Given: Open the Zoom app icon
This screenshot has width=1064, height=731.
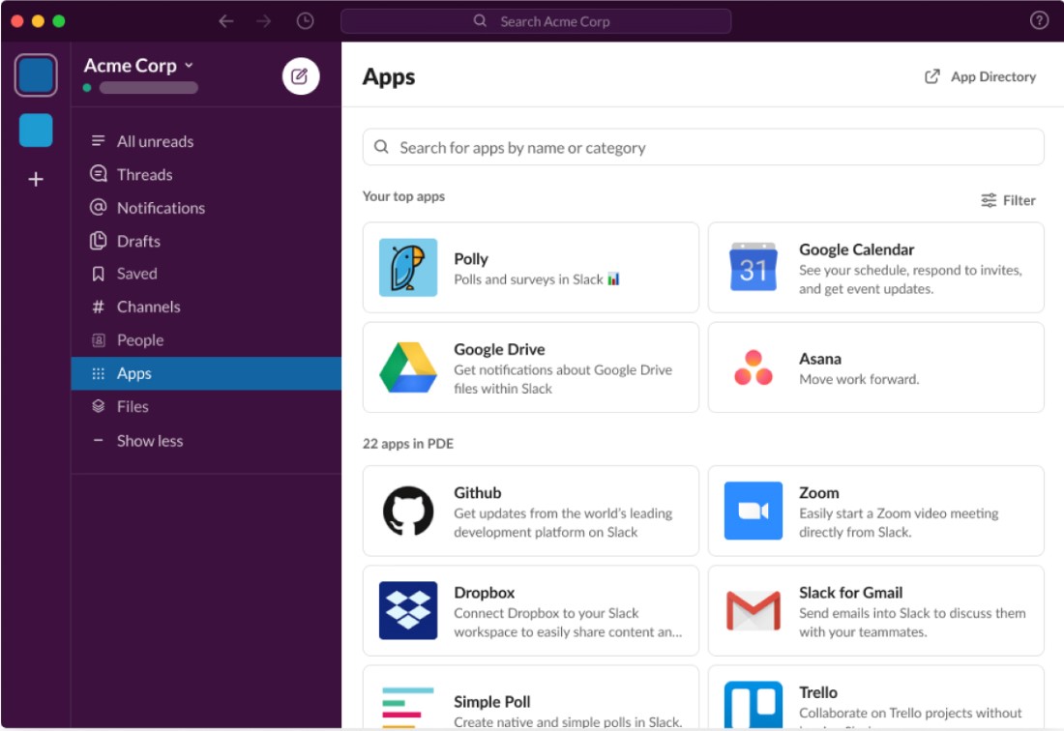Looking at the screenshot, I should pyautogui.click(x=754, y=511).
